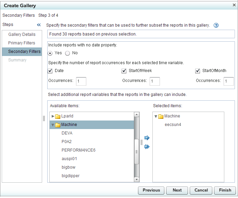Select the No radio button
238x198 pixels.
[x=67, y=53]
